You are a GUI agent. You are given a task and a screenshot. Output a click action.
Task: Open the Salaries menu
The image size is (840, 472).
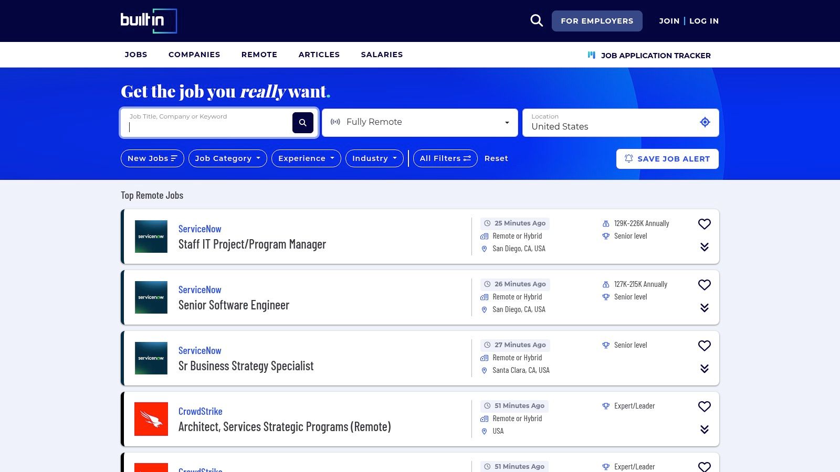(x=382, y=55)
